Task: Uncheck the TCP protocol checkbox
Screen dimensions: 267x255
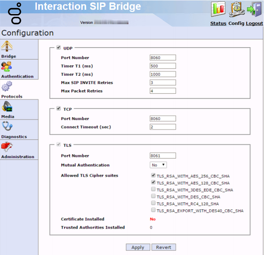Action: (58, 109)
